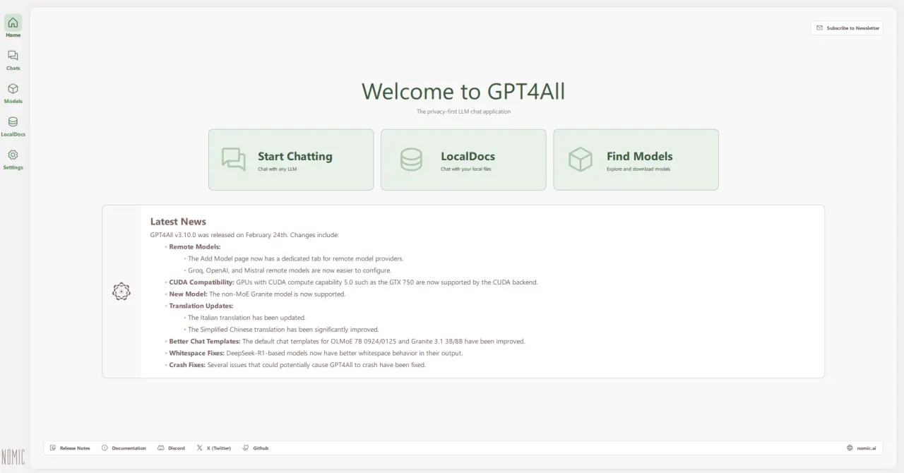904x473 pixels.
Task: Click 'The privacy-first LLM chat application' subtitle
Action: pos(463,112)
